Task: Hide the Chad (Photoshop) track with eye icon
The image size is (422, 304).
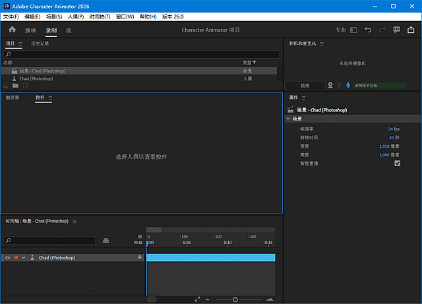Action: click(x=7, y=258)
